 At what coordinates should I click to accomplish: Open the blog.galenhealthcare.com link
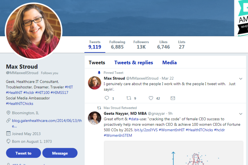pos(47,123)
